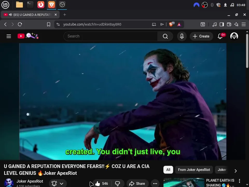Open Leo AI assistant
The width and height of the screenshot is (249, 187).
click(x=236, y=24)
